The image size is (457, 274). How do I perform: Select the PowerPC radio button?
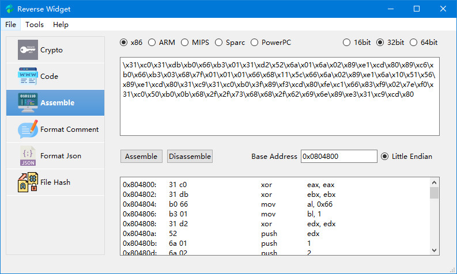(254, 43)
